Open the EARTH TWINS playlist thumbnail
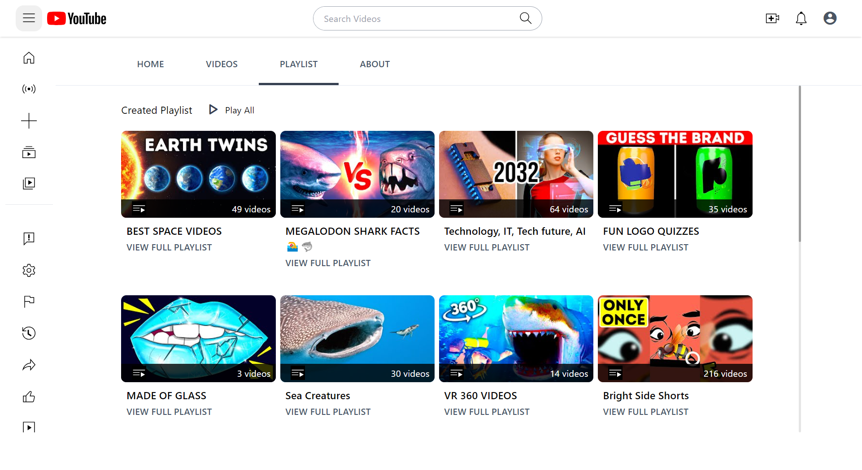This screenshot has height=470, width=862. [198, 174]
